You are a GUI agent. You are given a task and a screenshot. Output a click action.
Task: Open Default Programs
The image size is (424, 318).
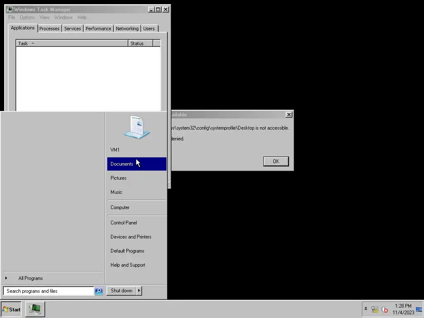(137, 251)
